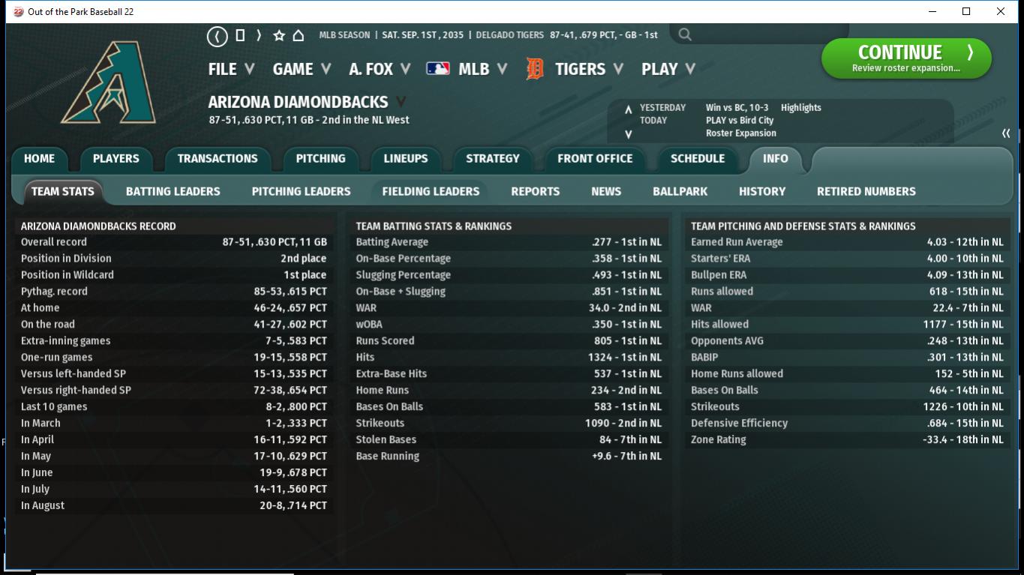This screenshot has width=1024, height=575.
Task: Click the Detroit Tigers D logo
Action: (x=534, y=69)
